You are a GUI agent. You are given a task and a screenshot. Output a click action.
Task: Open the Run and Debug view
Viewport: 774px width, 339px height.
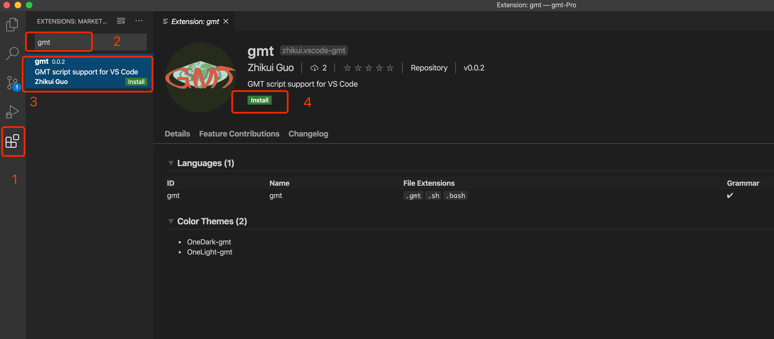tap(12, 112)
